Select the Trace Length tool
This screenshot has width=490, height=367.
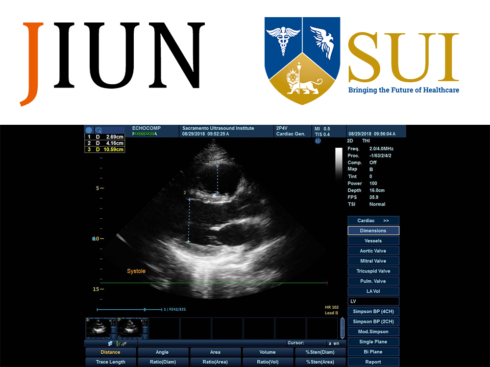[111, 362]
